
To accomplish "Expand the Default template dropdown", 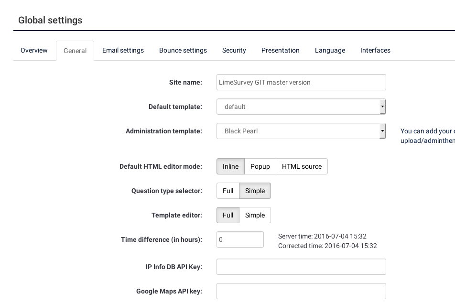I will click(301, 107).
